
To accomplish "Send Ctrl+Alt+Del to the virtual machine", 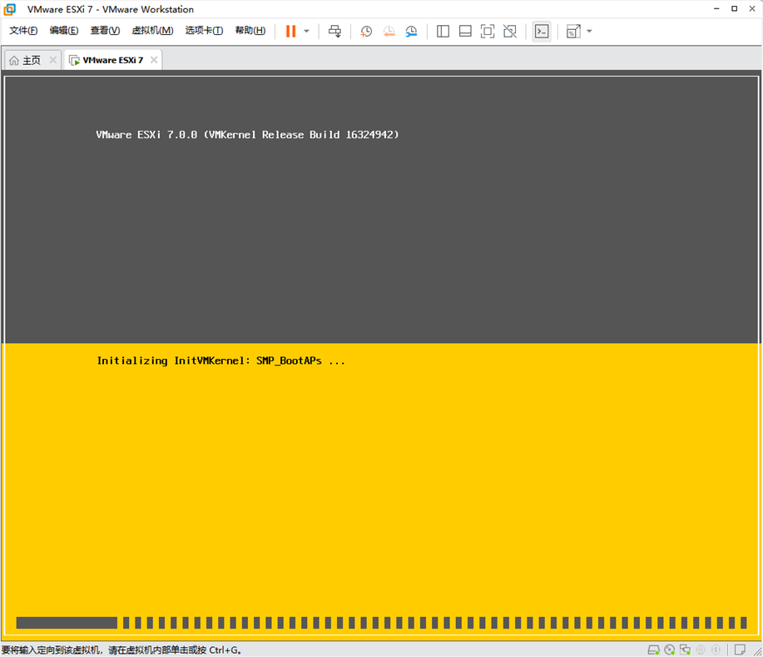I will tap(334, 31).
